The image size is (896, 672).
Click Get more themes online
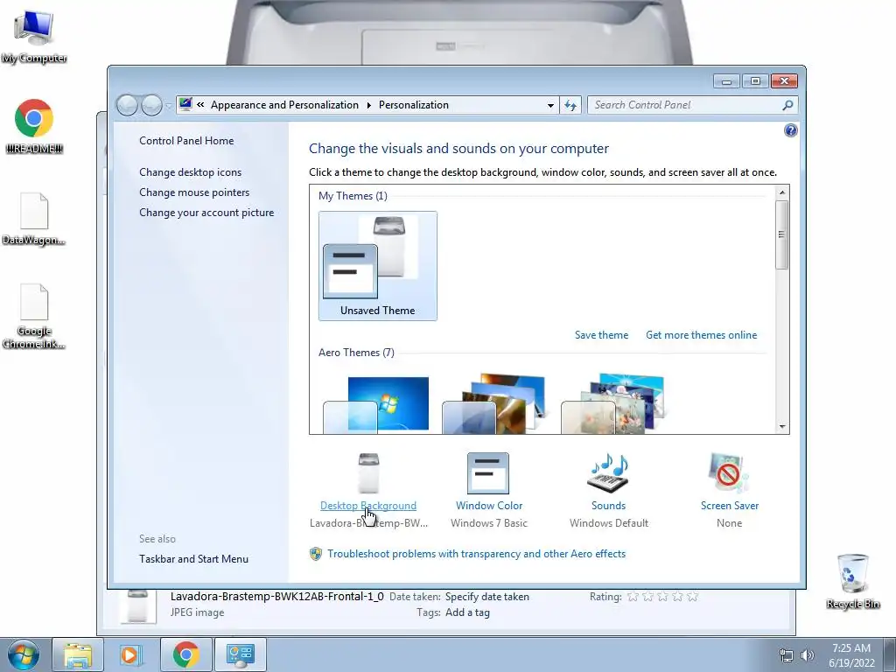[701, 335]
